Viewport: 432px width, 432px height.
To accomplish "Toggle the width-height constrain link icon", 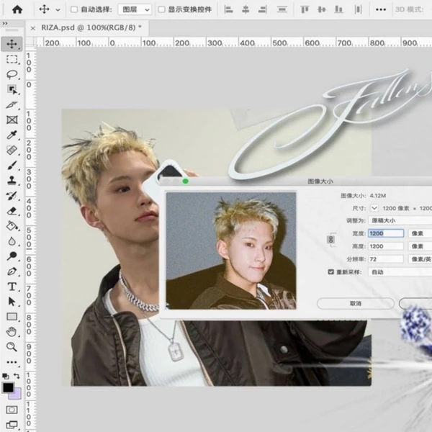I will 332,239.
